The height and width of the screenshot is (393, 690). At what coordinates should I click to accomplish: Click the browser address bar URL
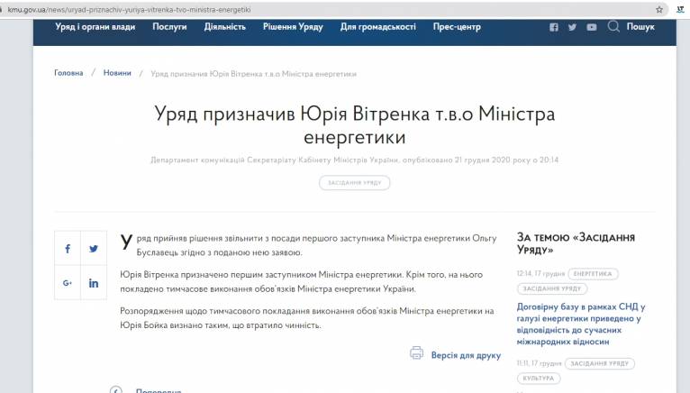(x=130, y=9)
